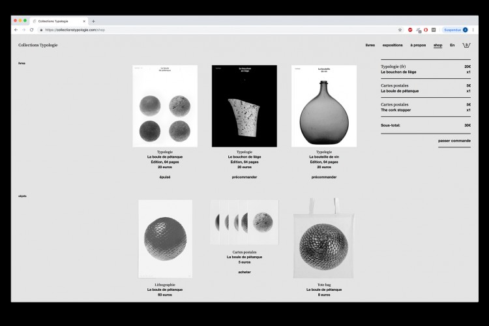Open the Tote bag product image
489x326 pixels.
click(323, 239)
